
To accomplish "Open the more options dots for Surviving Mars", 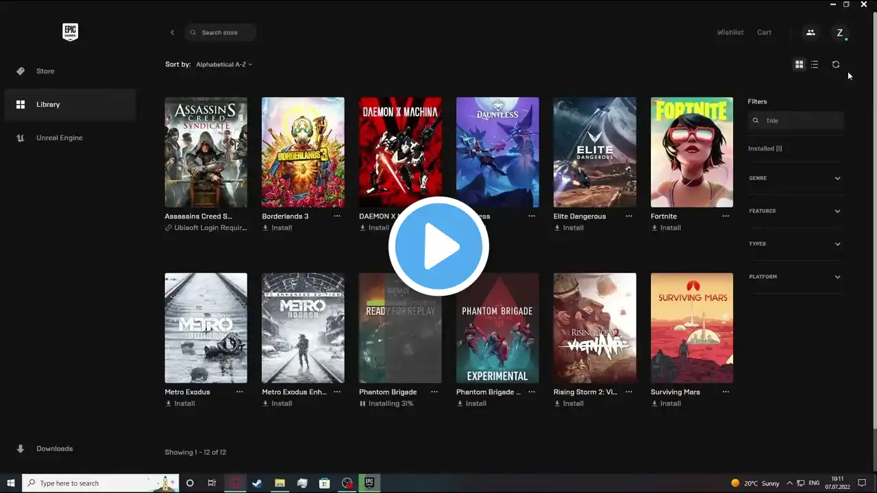I will pyautogui.click(x=726, y=392).
